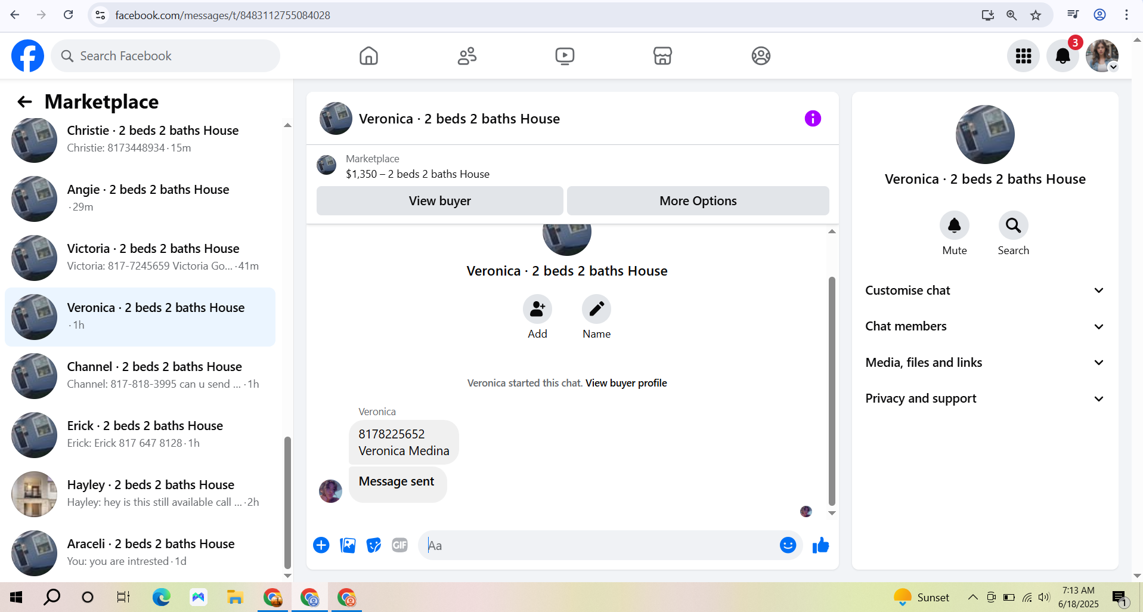Viewport: 1143px width, 612px height.
Task: Open Hayley's conversation
Action: click(x=141, y=494)
